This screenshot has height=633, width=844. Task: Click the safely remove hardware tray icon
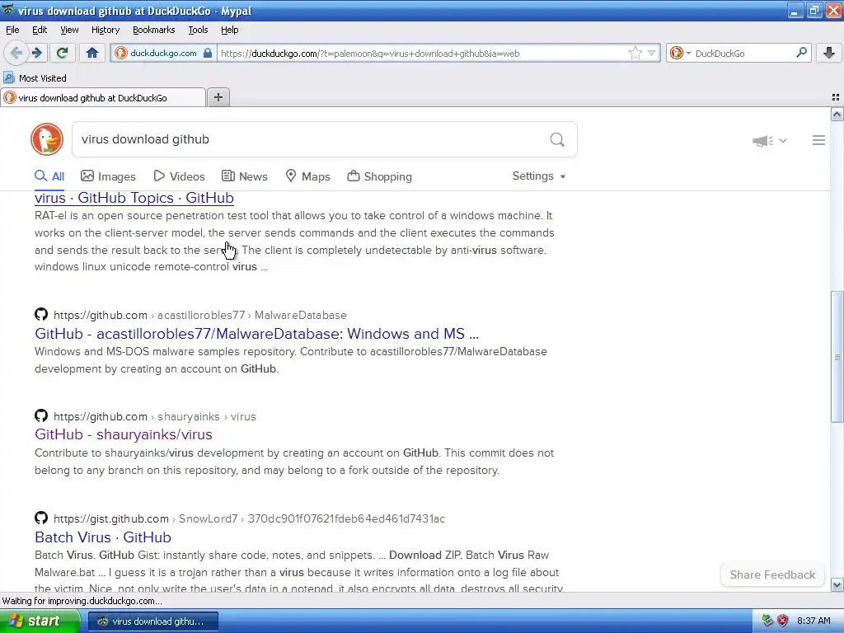pos(767,621)
